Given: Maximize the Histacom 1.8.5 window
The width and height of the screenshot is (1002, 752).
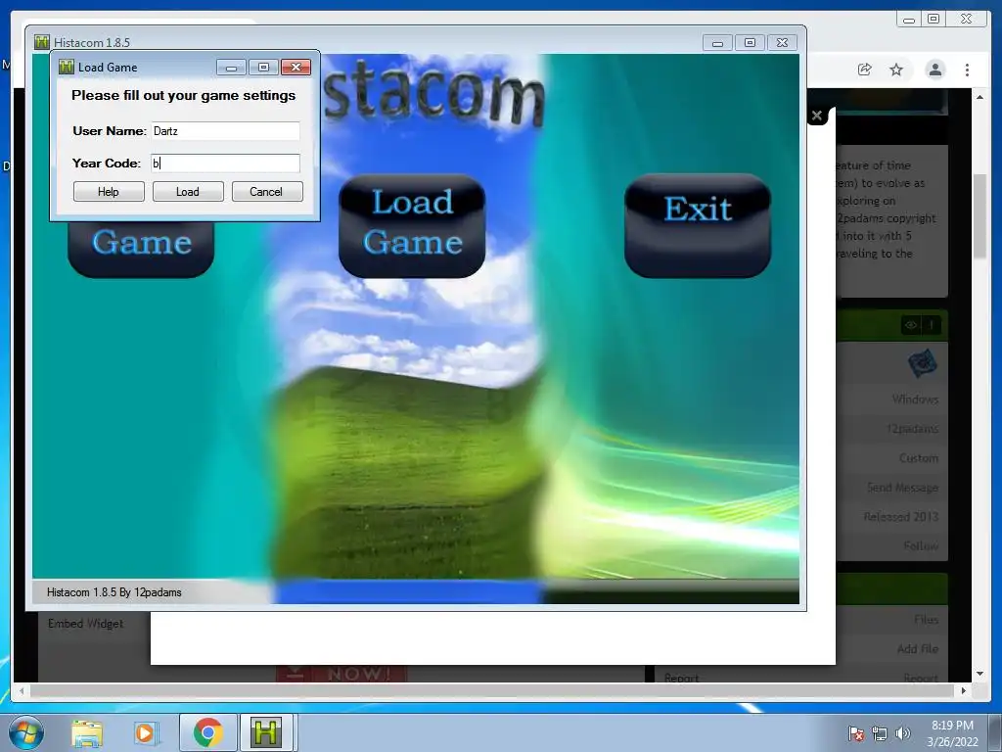Looking at the screenshot, I should click(x=751, y=43).
